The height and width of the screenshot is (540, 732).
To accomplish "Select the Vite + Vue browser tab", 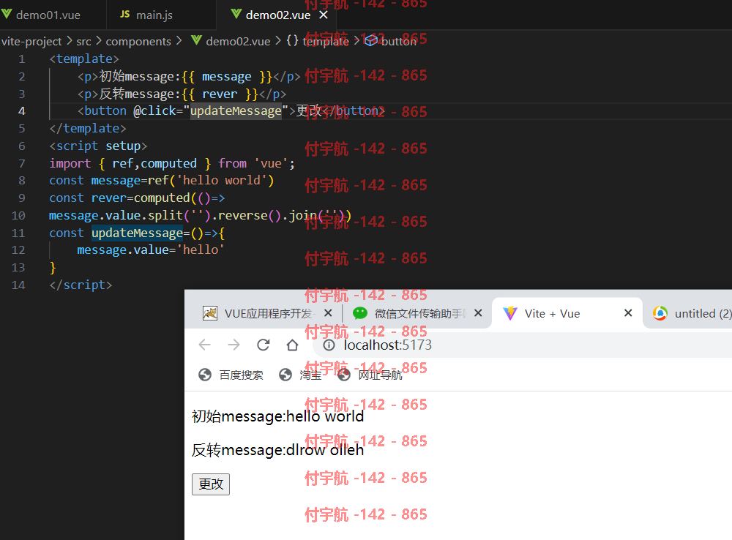I will (552, 314).
